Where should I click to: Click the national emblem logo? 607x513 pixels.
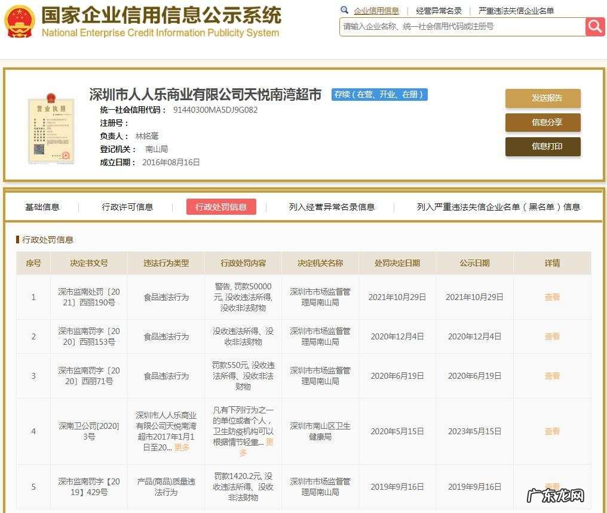pyautogui.click(x=20, y=20)
